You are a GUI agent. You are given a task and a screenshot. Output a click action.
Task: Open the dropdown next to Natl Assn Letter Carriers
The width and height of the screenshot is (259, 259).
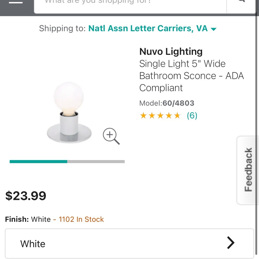pos(213,29)
